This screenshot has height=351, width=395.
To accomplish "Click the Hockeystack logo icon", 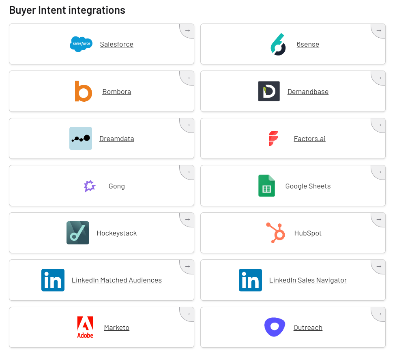I will click(78, 233).
